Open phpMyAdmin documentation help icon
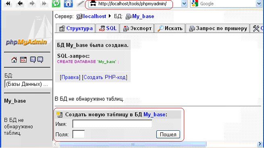 tap(33, 60)
